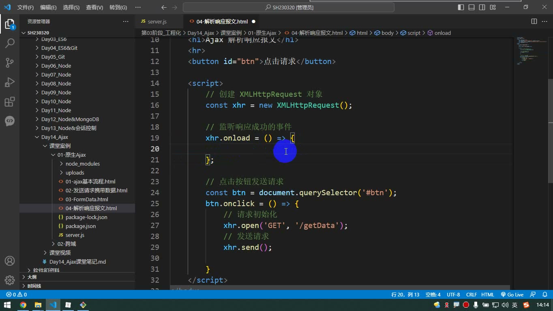This screenshot has width=553, height=311.
Task: Toggle the panel layout icon
Action: [x=472, y=7]
